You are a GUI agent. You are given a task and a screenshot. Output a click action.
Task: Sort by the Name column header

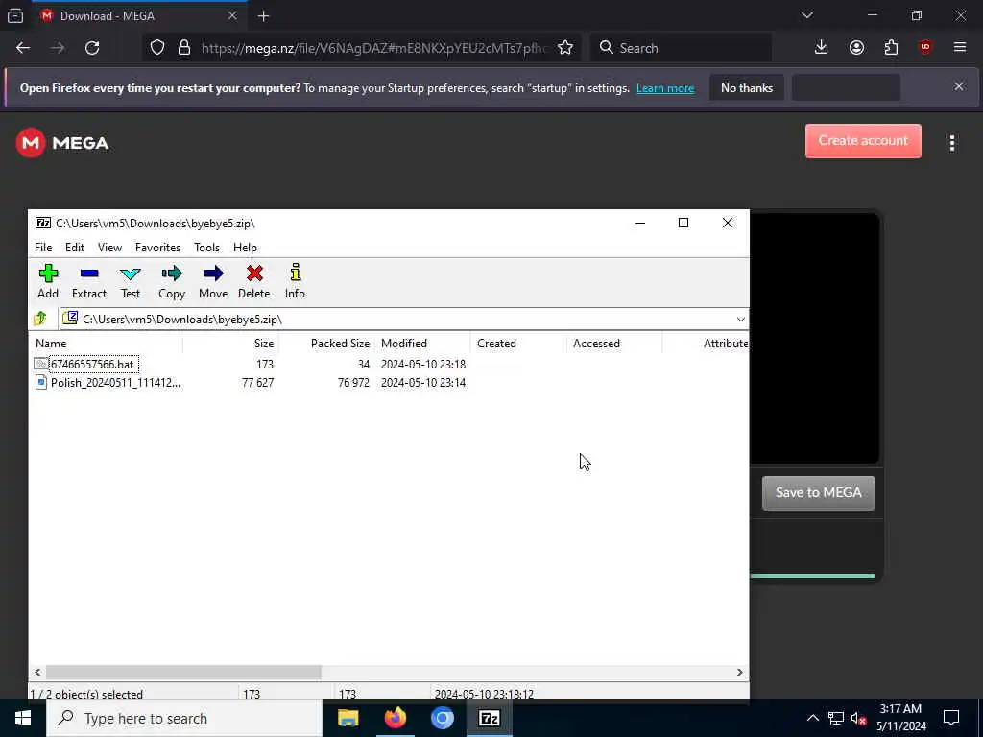[x=106, y=344]
